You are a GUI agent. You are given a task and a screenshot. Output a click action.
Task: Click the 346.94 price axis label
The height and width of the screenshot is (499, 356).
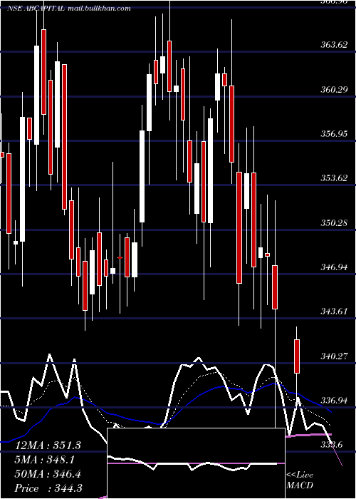(334, 267)
